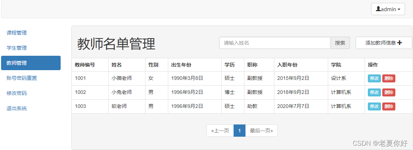The image size is (413, 150).
Task: Click 添加教师信息 button
Action: pyautogui.click(x=384, y=43)
